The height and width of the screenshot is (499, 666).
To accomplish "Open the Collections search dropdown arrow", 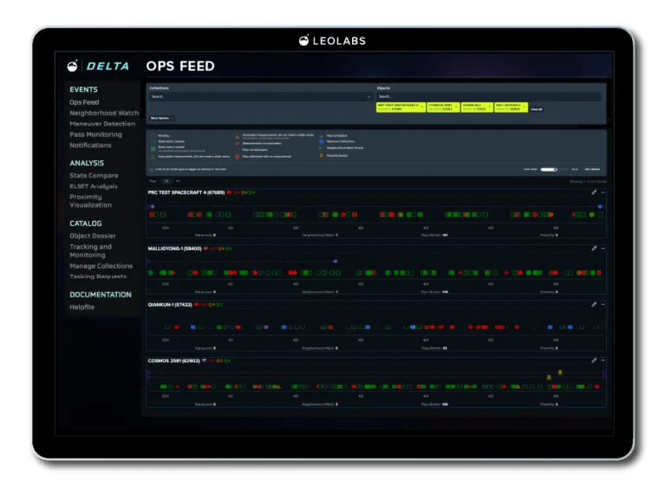I will coord(369,97).
